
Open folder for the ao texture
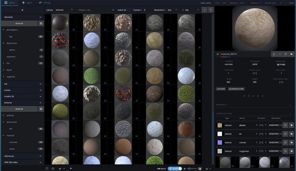pos(291,134)
